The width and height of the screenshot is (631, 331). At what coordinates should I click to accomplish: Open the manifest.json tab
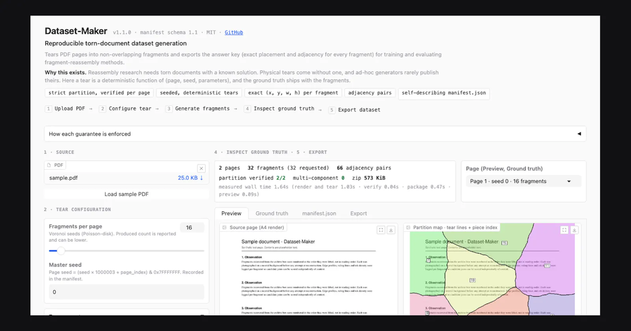coord(319,213)
